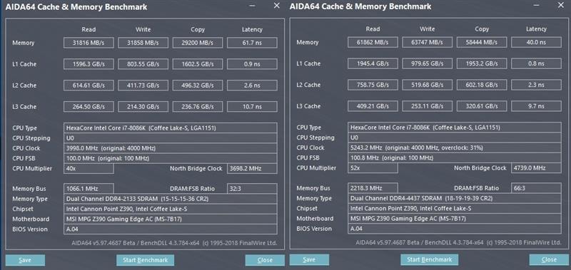The width and height of the screenshot is (571, 270).
Task: Click the left window's CPU Type field
Action: coord(171,128)
